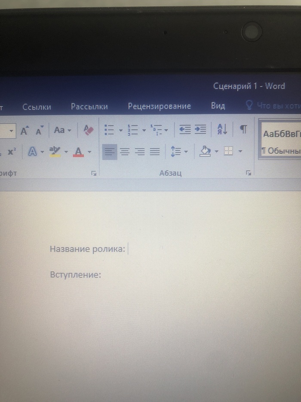Align text to the left
301x402 pixels.
click(x=110, y=152)
